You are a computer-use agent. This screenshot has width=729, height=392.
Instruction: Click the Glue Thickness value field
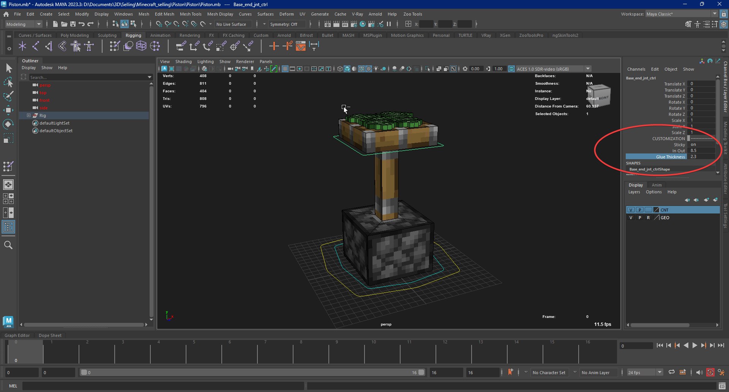(702, 156)
